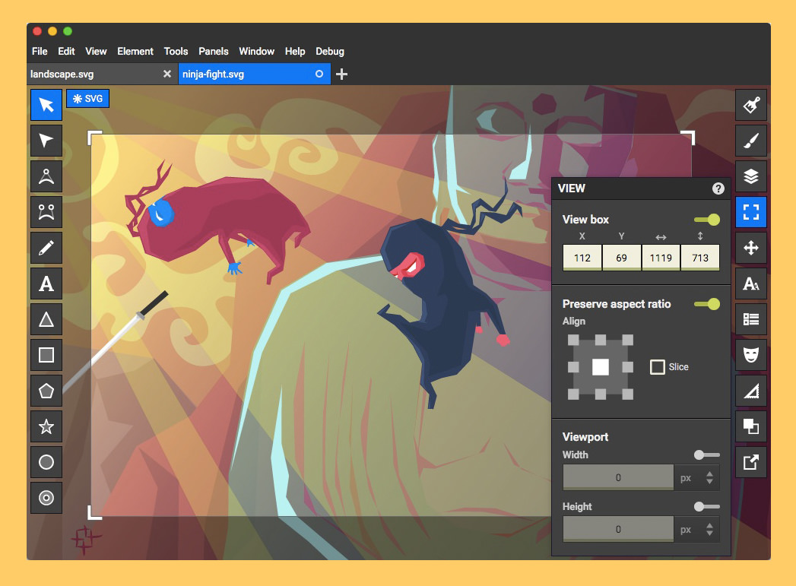Pick the Star shape tool
The image size is (796, 586).
point(46,426)
